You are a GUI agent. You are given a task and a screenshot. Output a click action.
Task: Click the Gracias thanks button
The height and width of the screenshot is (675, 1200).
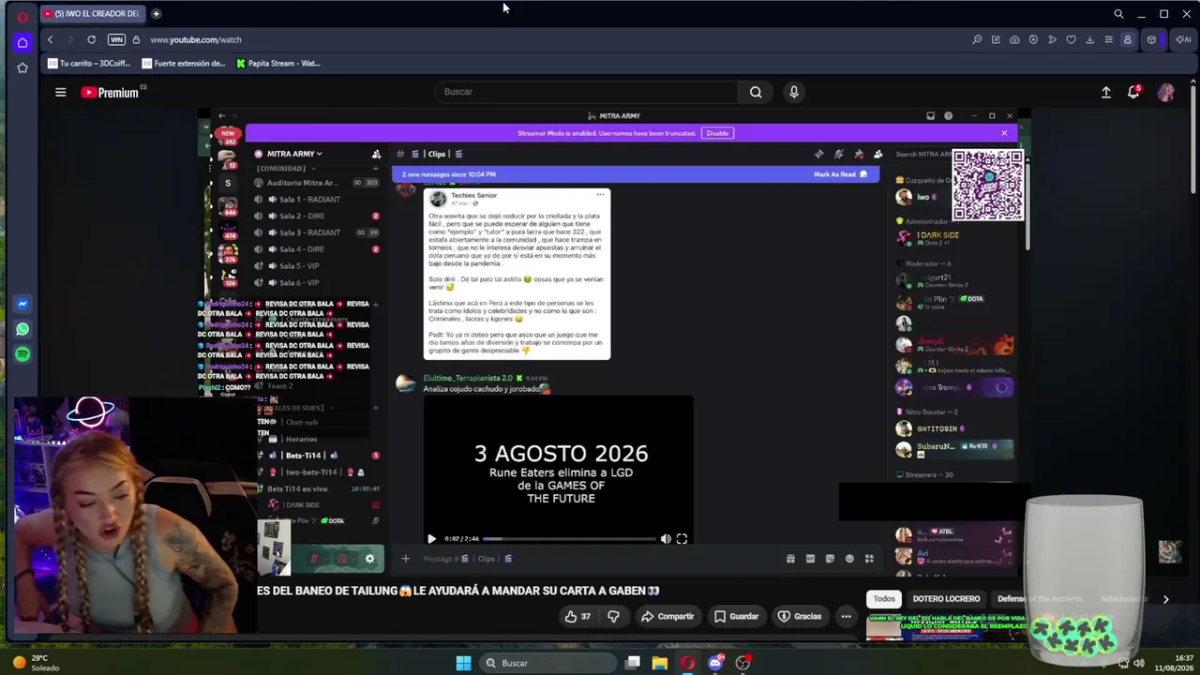(x=800, y=616)
